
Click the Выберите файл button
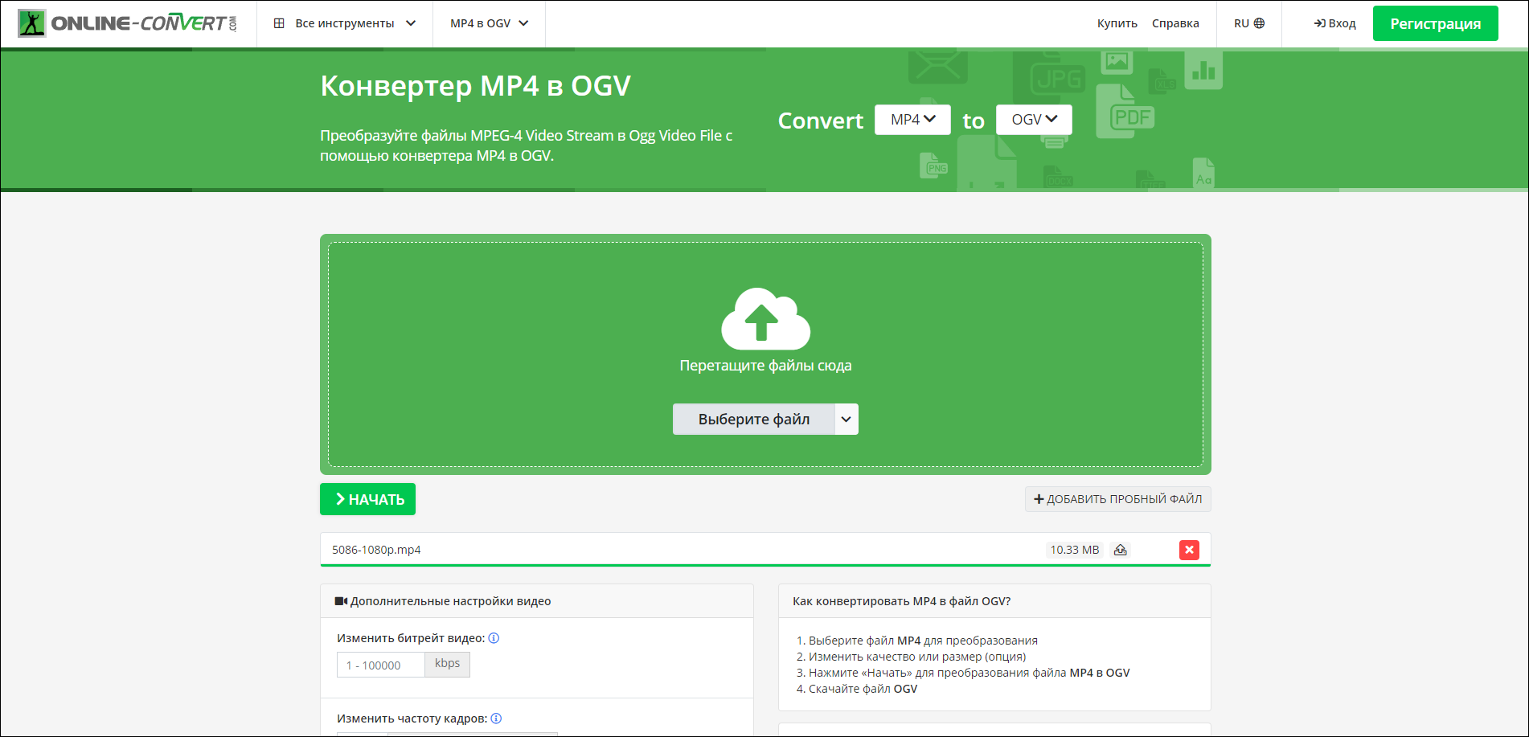point(753,420)
